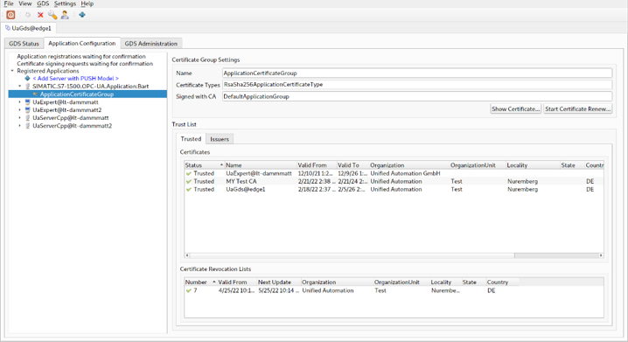Click the red X delete toolbar icon

(40, 15)
